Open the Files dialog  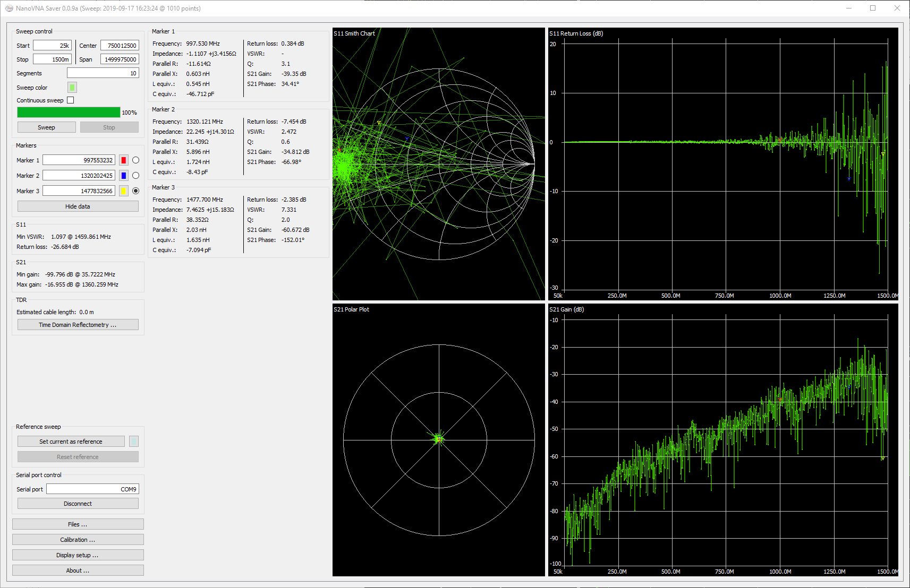(78, 524)
